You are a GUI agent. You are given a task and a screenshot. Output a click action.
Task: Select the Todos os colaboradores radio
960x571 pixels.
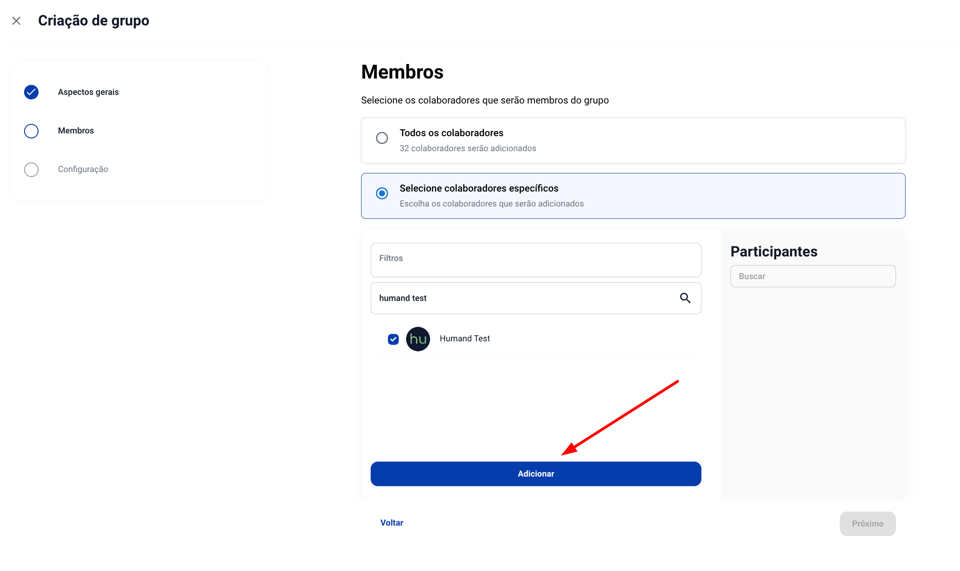pyautogui.click(x=382, y=138)
